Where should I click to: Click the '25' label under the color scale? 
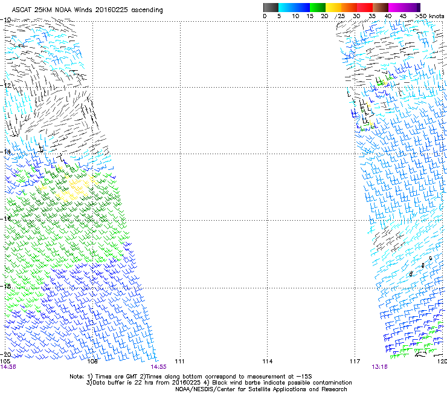click(x=341, y=16)
